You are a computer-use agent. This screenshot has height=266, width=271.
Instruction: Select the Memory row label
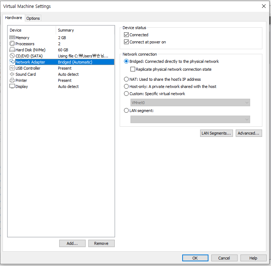coord(22,38)
